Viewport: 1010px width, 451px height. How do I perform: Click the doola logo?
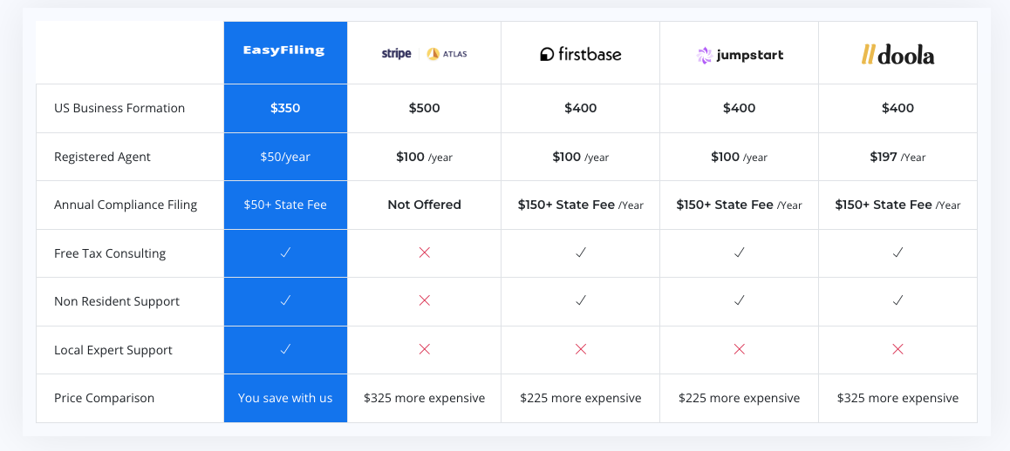point(897,55)
